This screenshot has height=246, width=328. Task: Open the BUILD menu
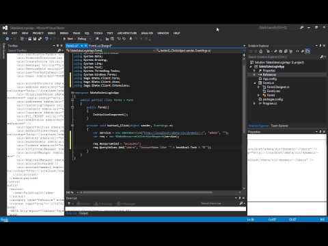(51, 33)
